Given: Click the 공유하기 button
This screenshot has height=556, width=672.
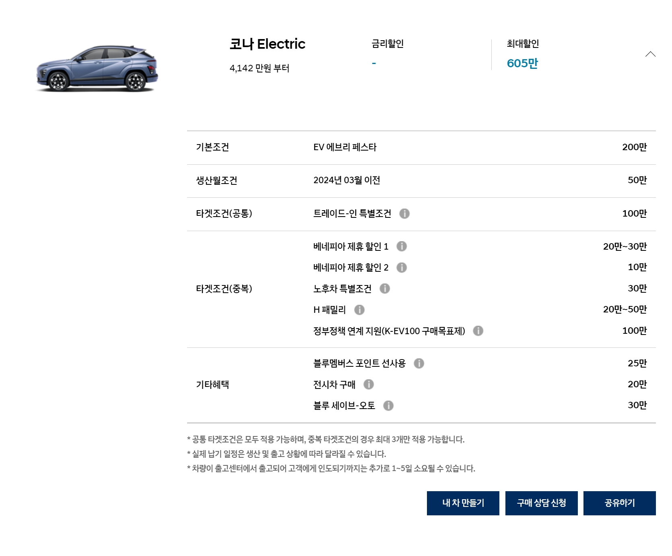Looking at the screenshot, I should tap(620, 503).
